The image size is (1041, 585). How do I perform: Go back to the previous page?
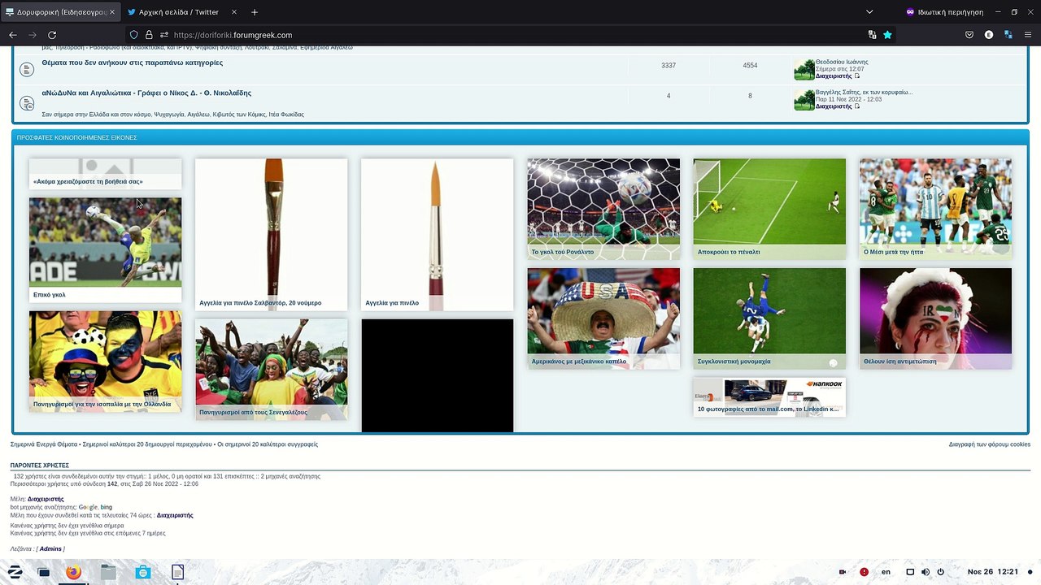[13, 35]
